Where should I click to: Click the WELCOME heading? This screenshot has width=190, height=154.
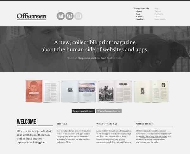(26, 122)
